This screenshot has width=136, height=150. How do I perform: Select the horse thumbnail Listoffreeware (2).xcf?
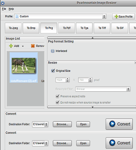click(24, 67)
